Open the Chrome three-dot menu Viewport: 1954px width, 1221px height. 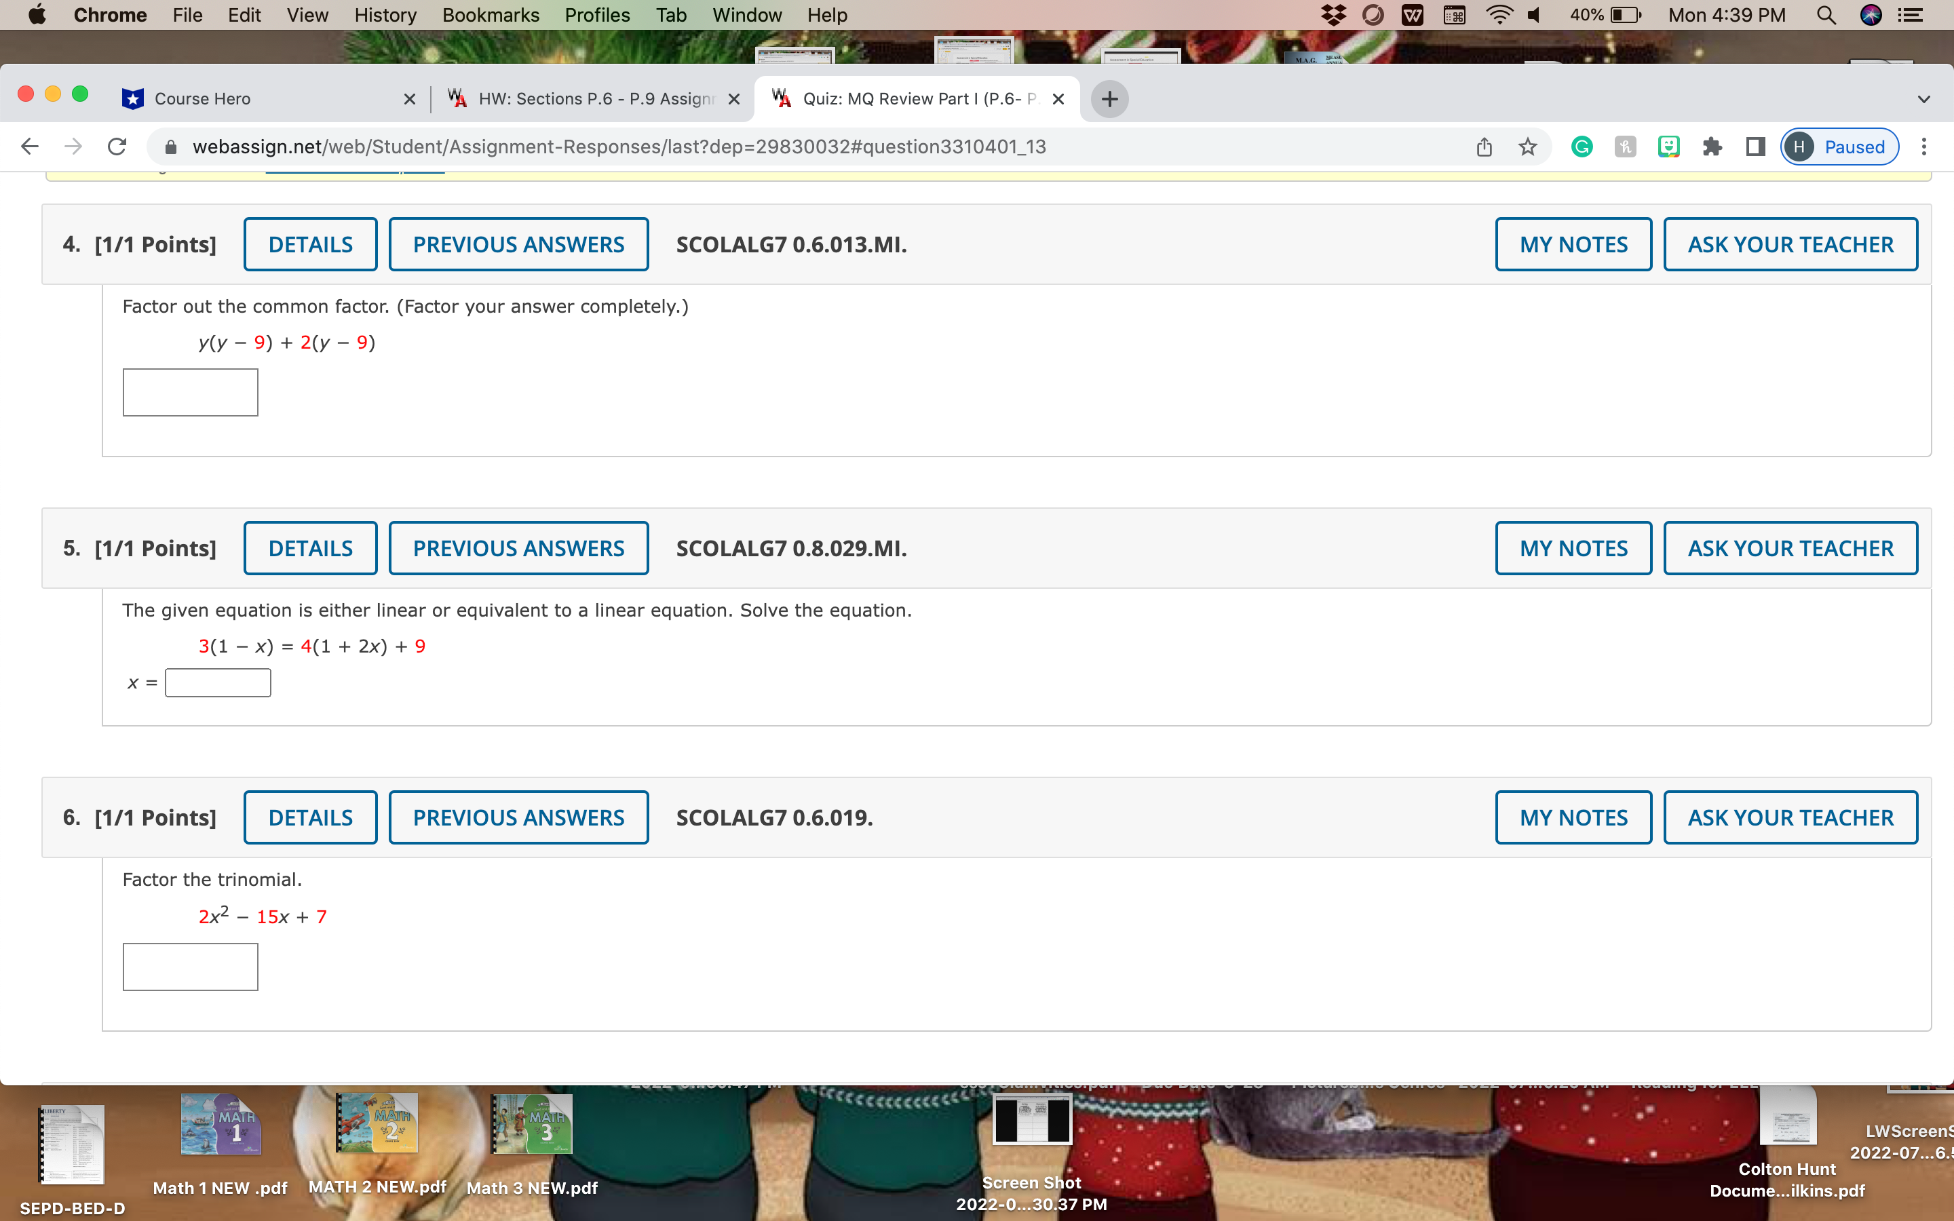coord(1925,146)
